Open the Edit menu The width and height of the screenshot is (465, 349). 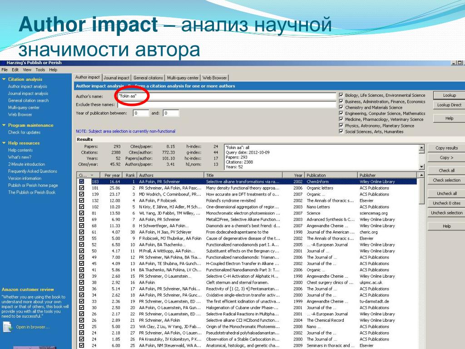15,70
